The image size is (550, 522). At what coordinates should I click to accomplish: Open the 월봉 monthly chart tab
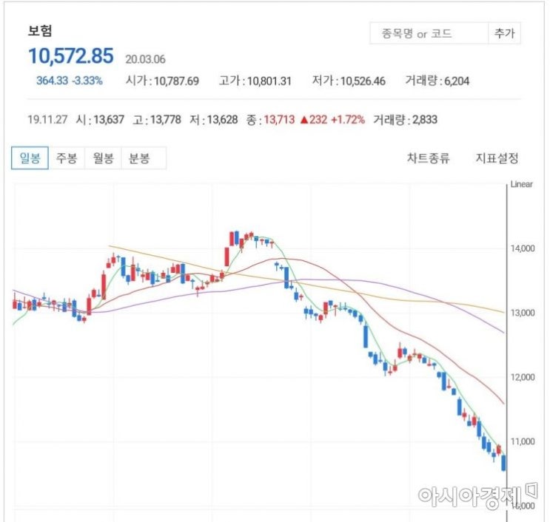(x=103, y=158)
